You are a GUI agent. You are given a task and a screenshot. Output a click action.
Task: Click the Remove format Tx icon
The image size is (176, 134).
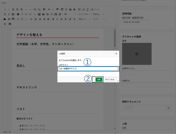[x=74, y=19]
